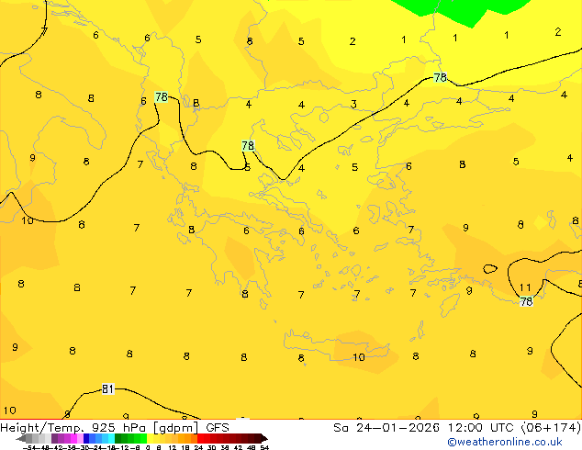Click the cyan legend swatch near -18
Viewport: 582px width, 450px height.
111,438
